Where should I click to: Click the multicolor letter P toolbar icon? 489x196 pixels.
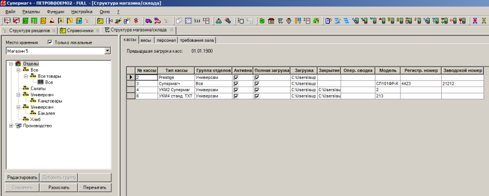tap(79, 21)
